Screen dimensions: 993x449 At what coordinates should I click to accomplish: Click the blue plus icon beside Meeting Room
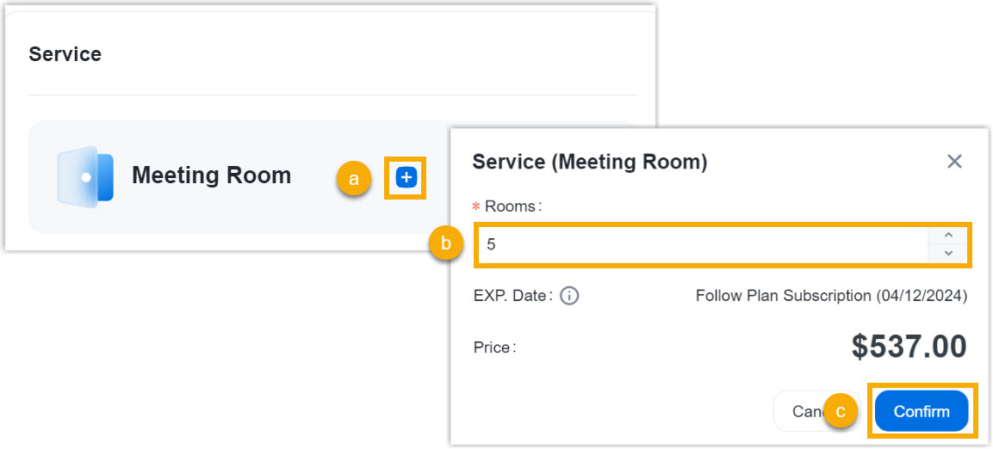point(406,178)
